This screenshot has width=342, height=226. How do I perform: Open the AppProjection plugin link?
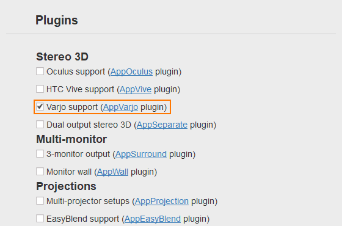coord(162,201)
